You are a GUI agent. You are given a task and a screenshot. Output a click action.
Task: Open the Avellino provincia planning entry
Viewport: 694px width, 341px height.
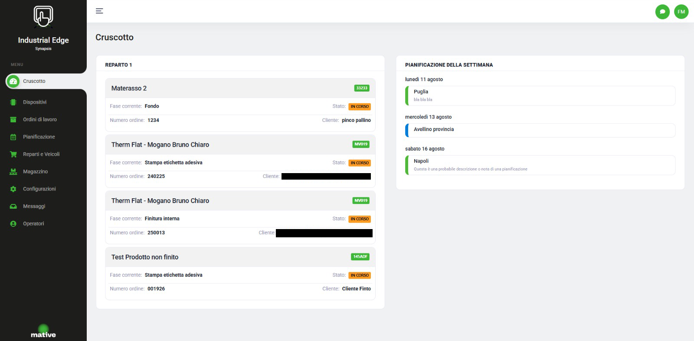540,130
